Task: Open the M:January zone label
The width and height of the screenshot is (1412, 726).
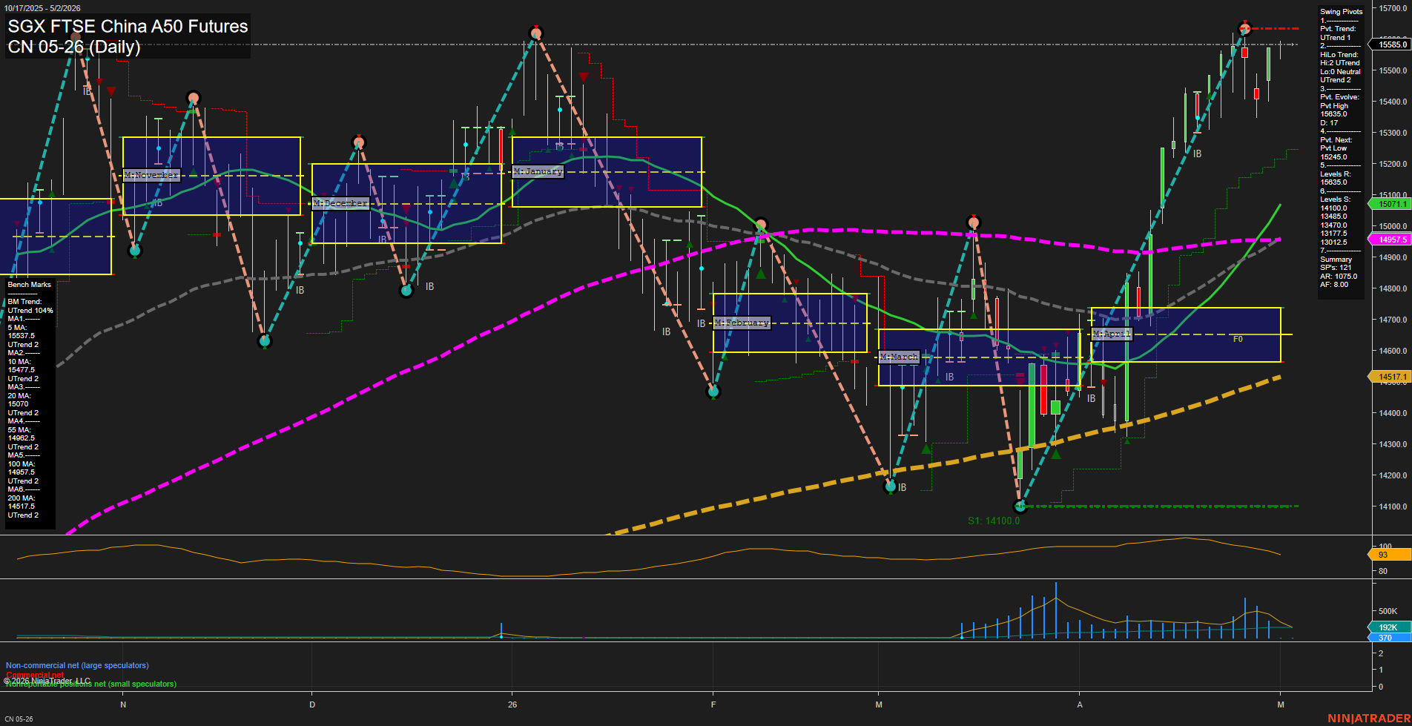Action: pyautogui.click(x=538, y=171)
